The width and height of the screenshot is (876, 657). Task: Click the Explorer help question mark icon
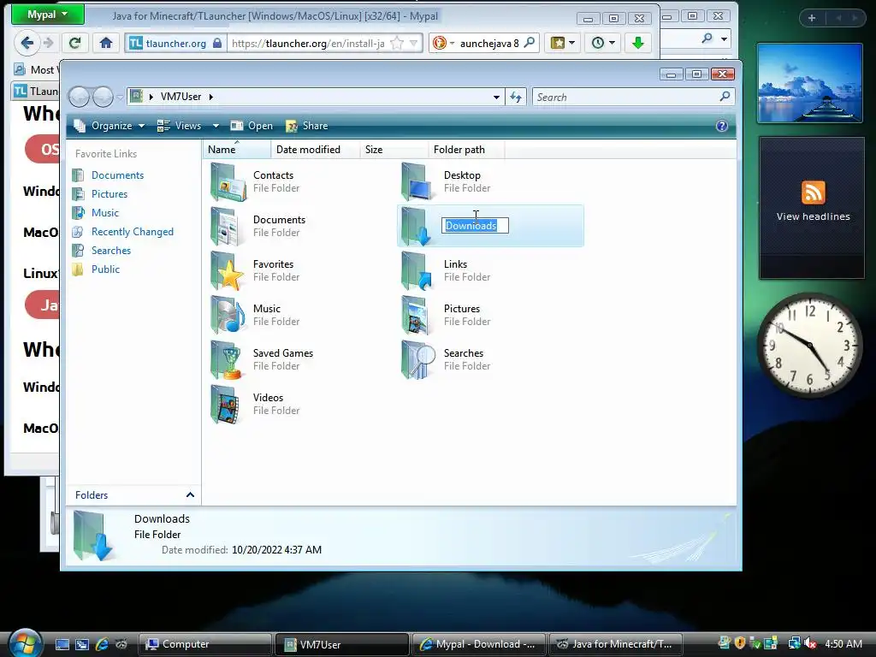[x=722, y=126]
